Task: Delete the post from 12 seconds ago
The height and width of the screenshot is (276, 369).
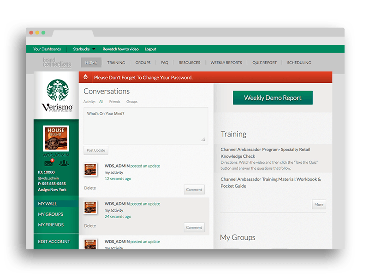Action: [90, 188]
